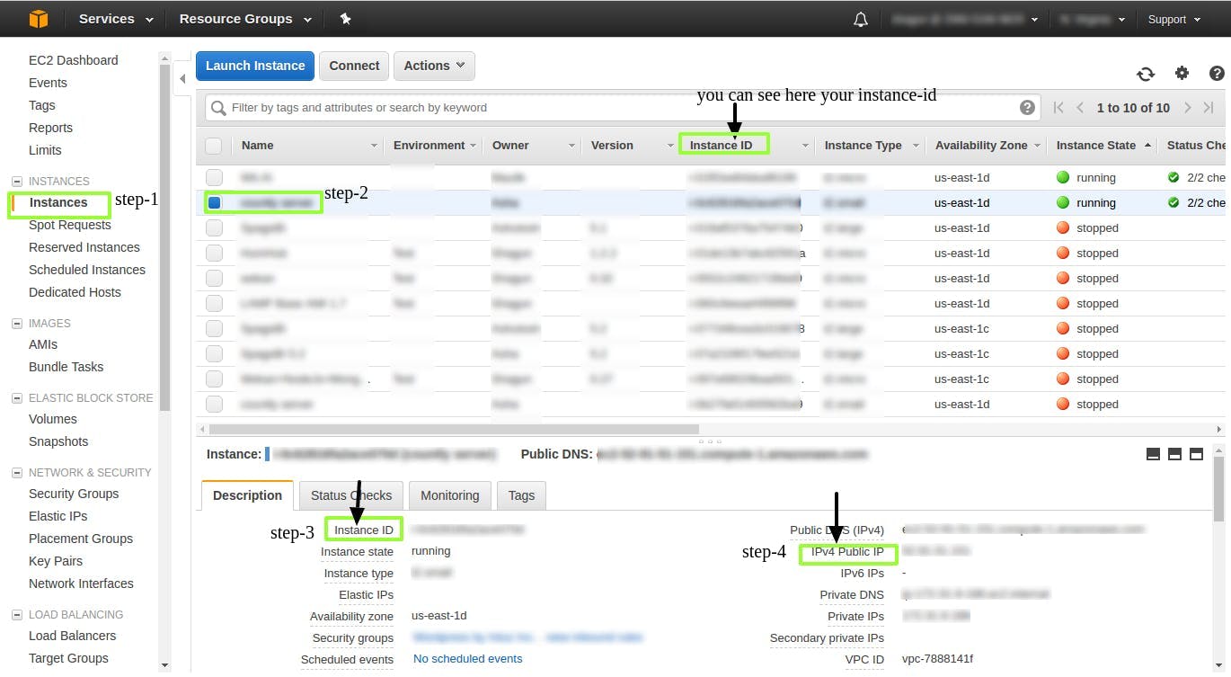The width and height of the screenshot is (1231, 677).
Task: Open the Instance Type column filter
Action: (x=916, y=145)
